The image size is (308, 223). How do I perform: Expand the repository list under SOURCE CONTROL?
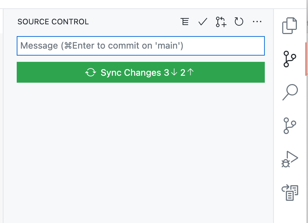53,22
